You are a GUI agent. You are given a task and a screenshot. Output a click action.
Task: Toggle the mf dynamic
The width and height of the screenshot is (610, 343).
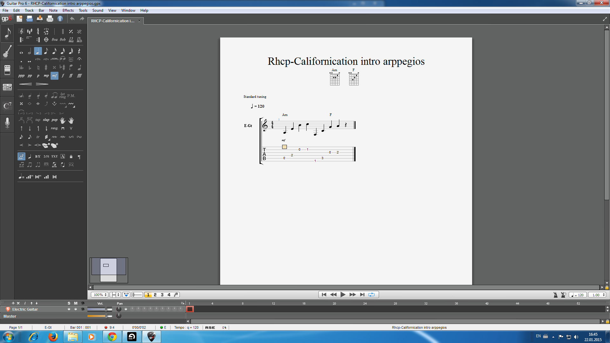(x=55, y=76)
